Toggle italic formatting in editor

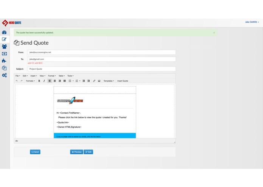(44, 81)
